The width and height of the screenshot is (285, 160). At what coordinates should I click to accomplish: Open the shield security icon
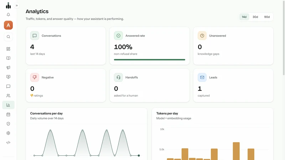point(8,124)
